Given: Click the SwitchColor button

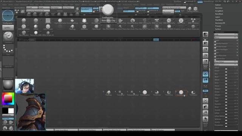Looking at the screenshot, I should (x=8, y=115).
